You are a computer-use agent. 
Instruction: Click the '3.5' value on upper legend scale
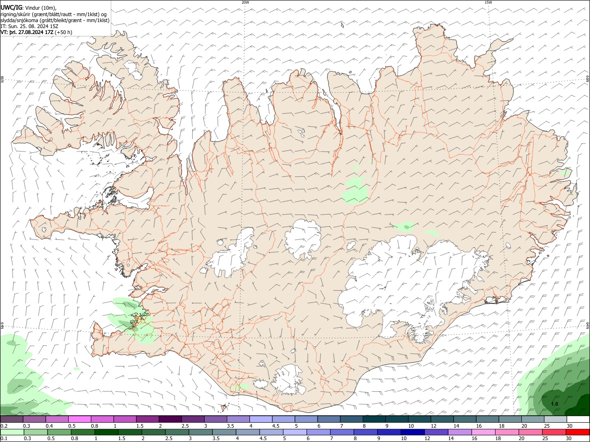[x=230, y=426]
